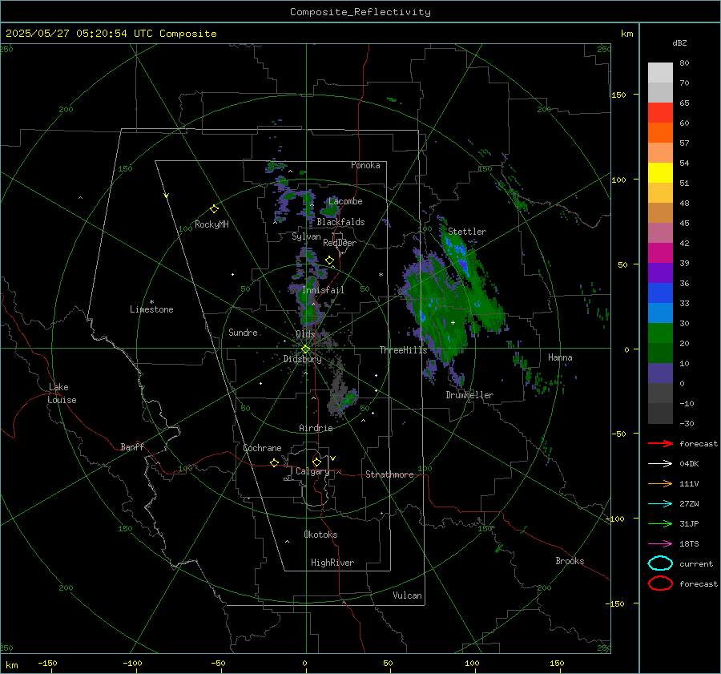Click the red forecast ellipse icon

(x=660, y=583)
